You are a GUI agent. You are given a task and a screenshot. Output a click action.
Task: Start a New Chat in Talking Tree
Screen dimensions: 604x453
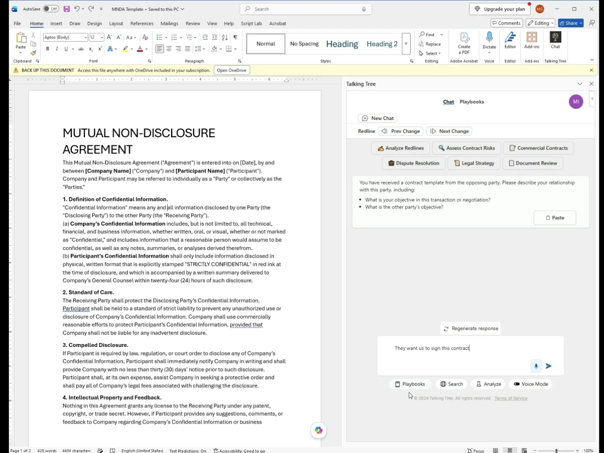tap(377, 118)
